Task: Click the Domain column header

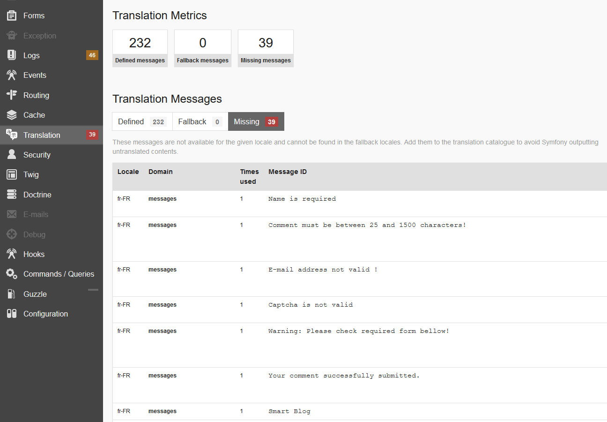Action: pos(161,172)
